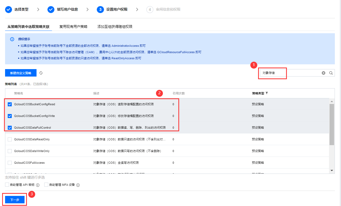
Task: Click the 策略类型 column header text
Action: pos(258,93)
